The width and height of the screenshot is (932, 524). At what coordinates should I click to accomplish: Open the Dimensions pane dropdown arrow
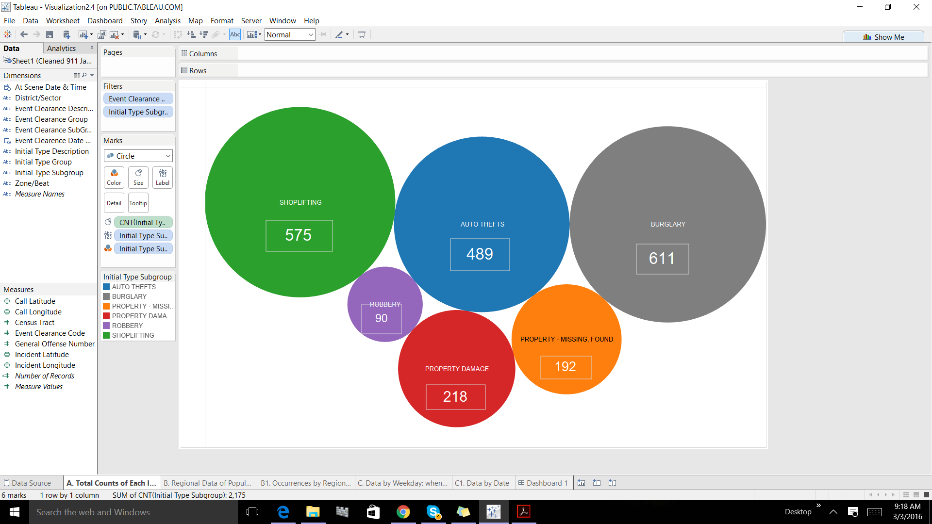point(92,75)
